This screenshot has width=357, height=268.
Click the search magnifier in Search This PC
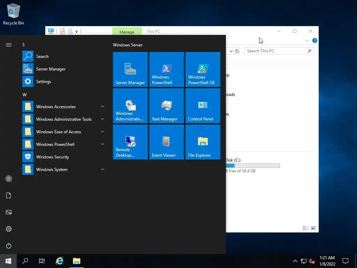tap(309, 51)
